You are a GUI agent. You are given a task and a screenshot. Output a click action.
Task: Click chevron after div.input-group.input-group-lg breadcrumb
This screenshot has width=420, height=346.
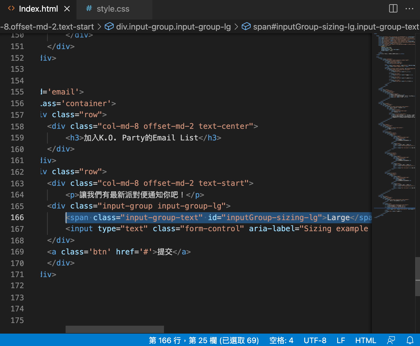pos(236,27)
